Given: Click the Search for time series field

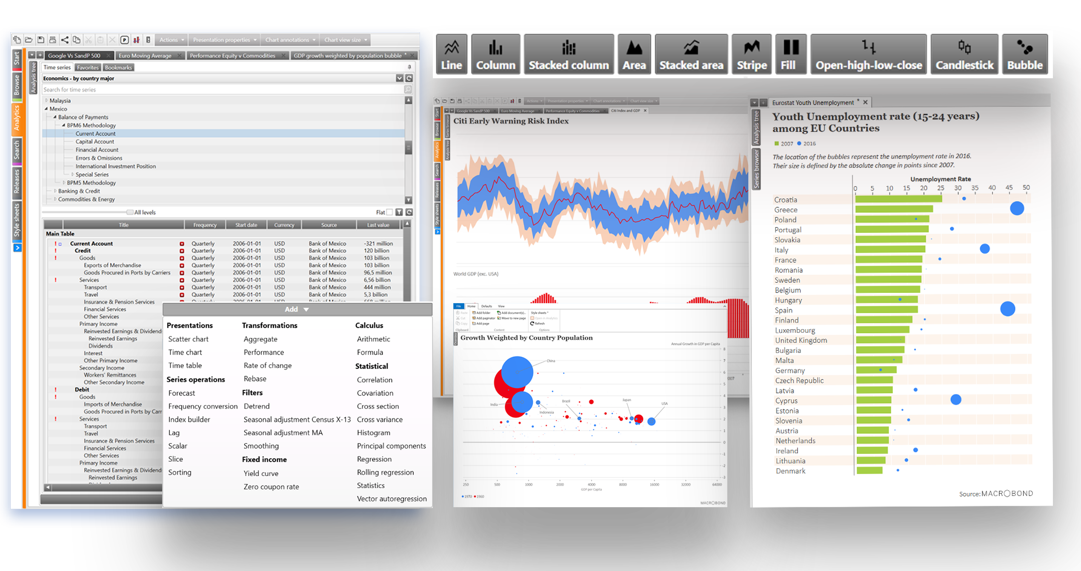Looking at the screenshot, I should pos(221,90).
